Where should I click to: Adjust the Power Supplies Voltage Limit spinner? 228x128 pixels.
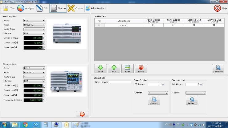point(44,38)
